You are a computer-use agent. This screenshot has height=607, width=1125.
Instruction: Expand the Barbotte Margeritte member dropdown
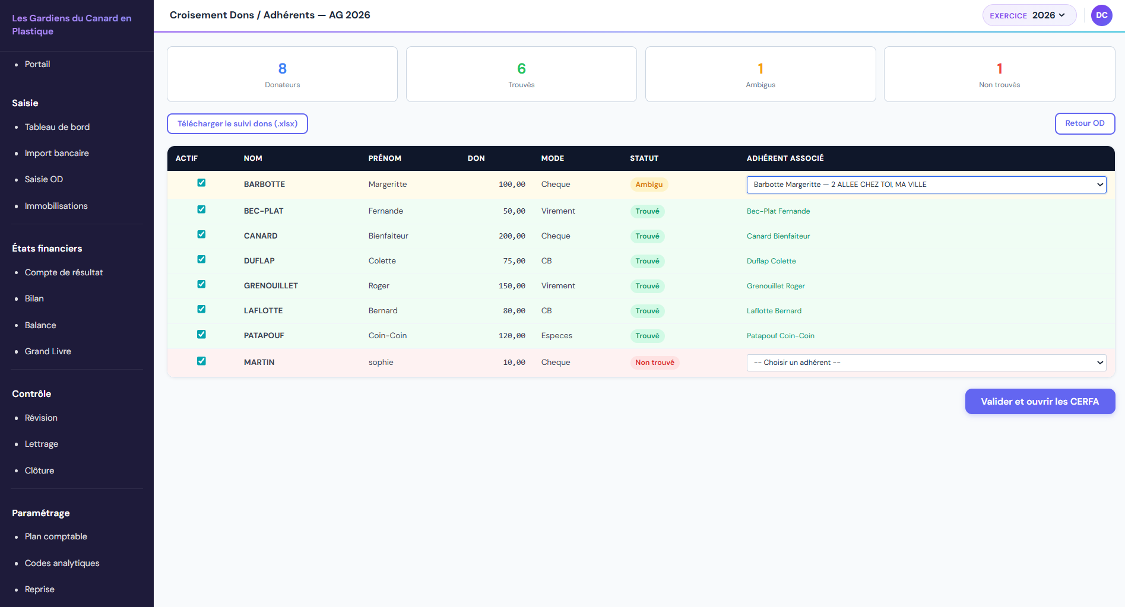click(926, 185)
